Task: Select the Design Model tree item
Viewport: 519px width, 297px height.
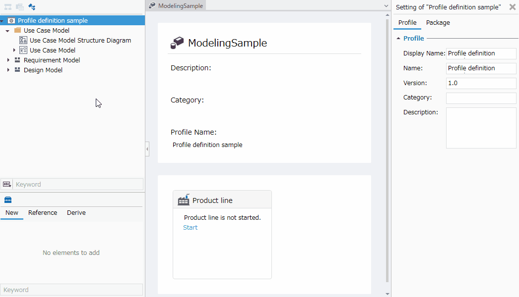Action: tap(43, 70)
